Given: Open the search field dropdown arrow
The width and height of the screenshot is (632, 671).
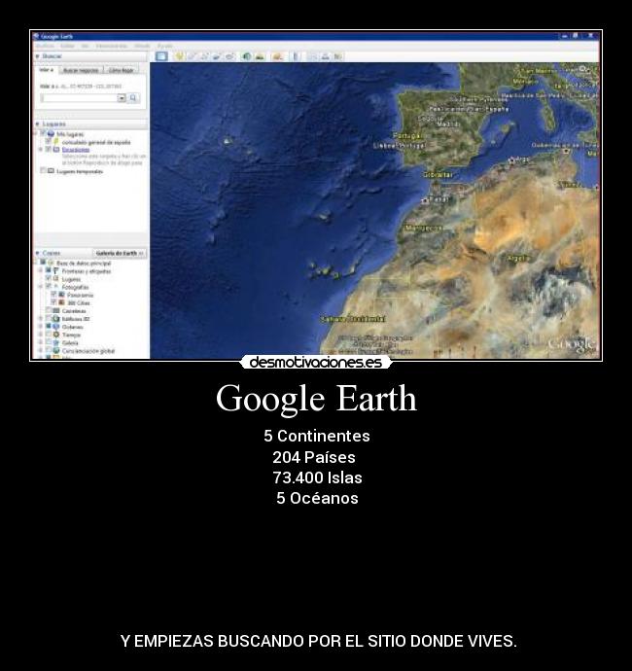Looking at the screenshot, I should pos(122,98).
